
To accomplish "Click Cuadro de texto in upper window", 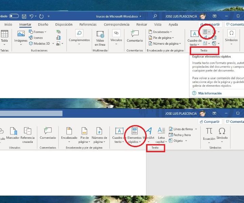I will pyautogui.click(x=195, y=38).
